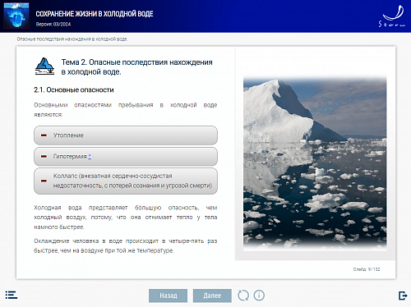Collapse the Гипотермия item
411x307 pixels.
click(x=126, y=157)
